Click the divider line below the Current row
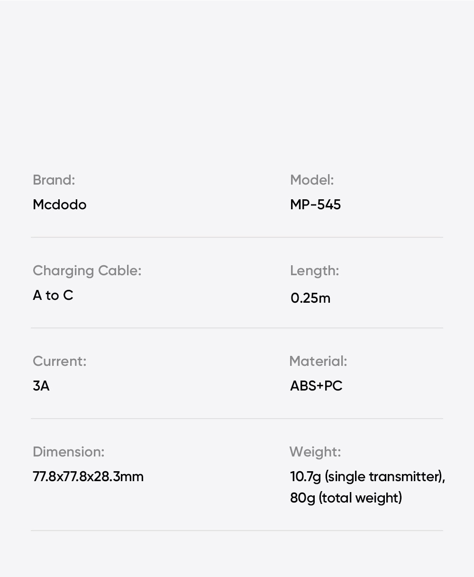Image resolution: width=474 pixels, height=577 pixels. click(237, 419)
